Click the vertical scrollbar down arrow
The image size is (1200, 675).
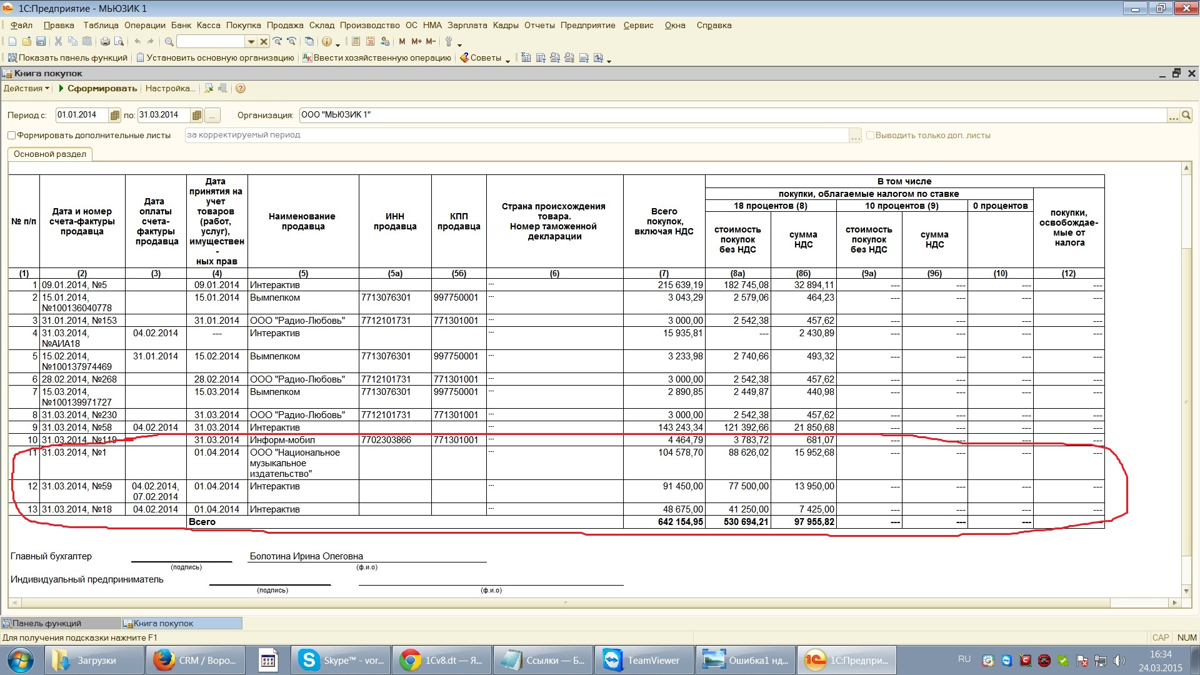pyautogui.click(x=1186, y=591)
